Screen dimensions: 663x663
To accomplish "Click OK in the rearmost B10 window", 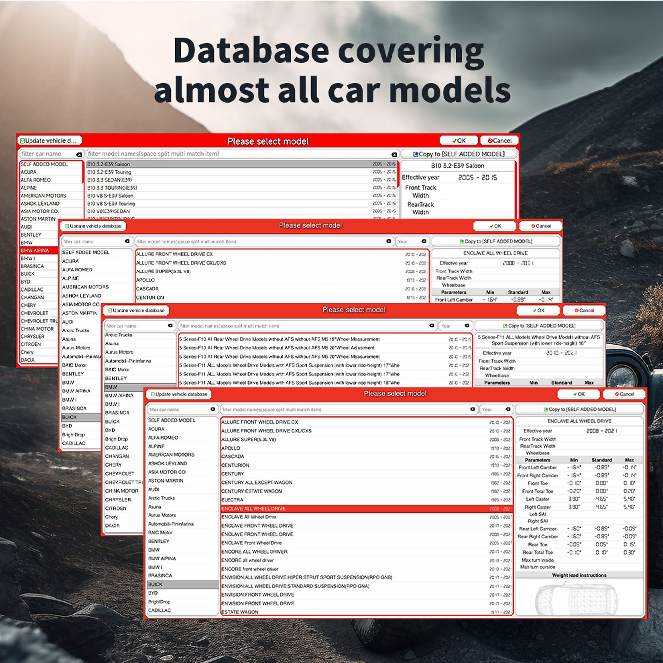I will click(458, 140).
